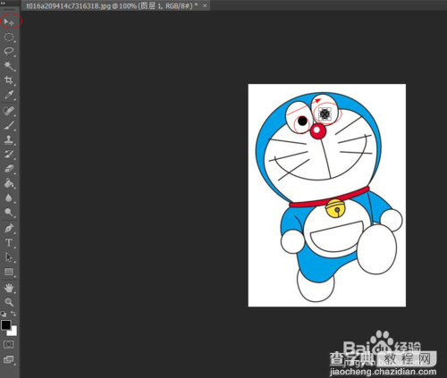Select the Dodge tool

tap(9, 212)
